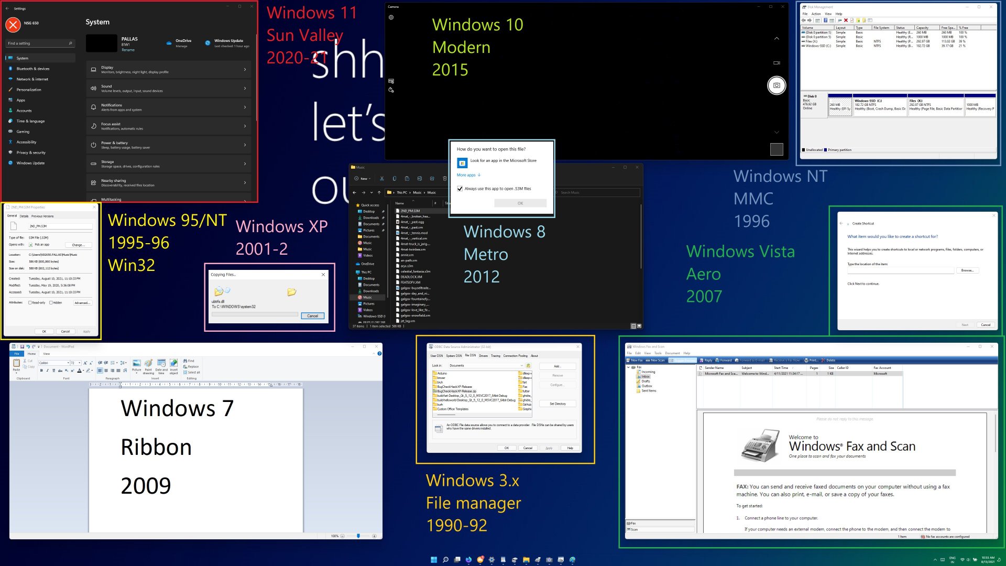Toggle 'Always use this app' checkbox
Viewport: 1006px width, 566px height.
[460, 189]
